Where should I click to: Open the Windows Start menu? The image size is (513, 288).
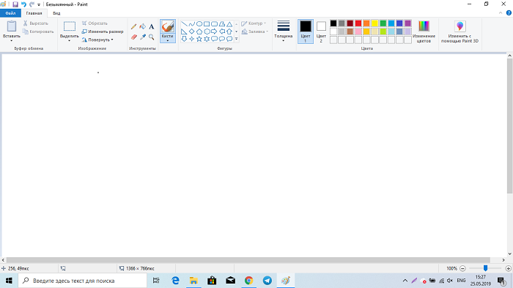9,281
